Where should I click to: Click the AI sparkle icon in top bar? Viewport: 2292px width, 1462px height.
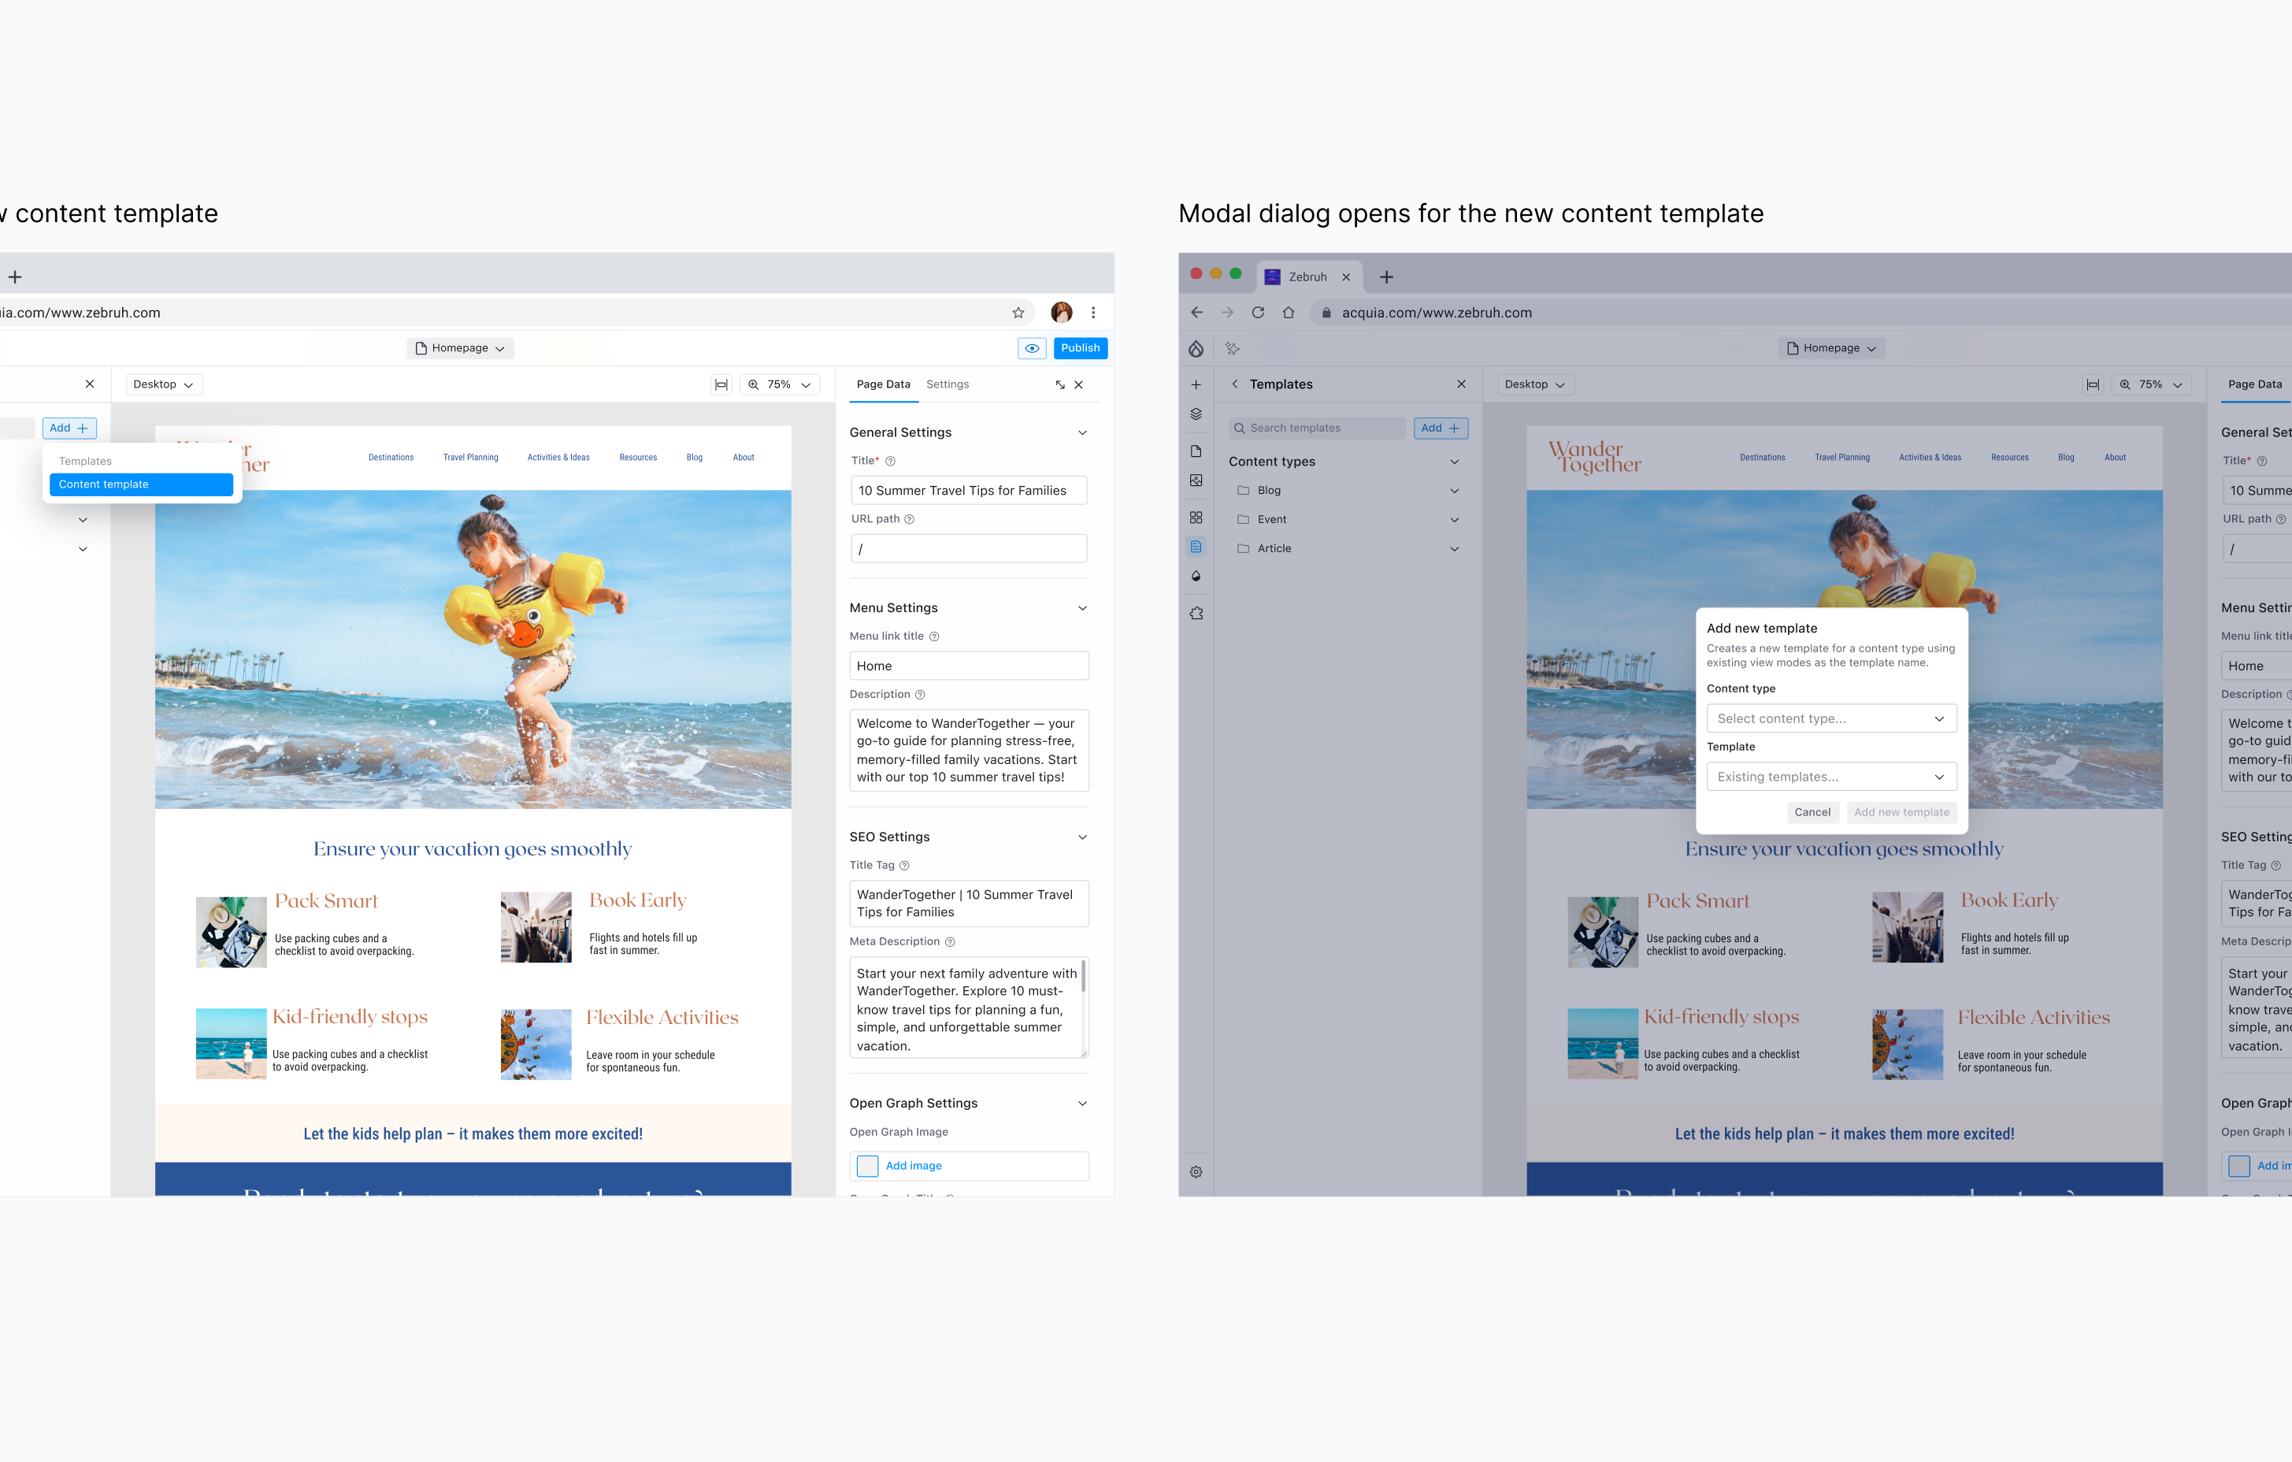(1233, 348)
